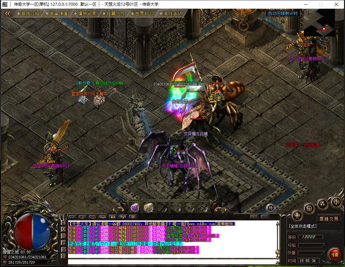Toggle the third chat channel filter icon
345x267 pixels.
64,236
